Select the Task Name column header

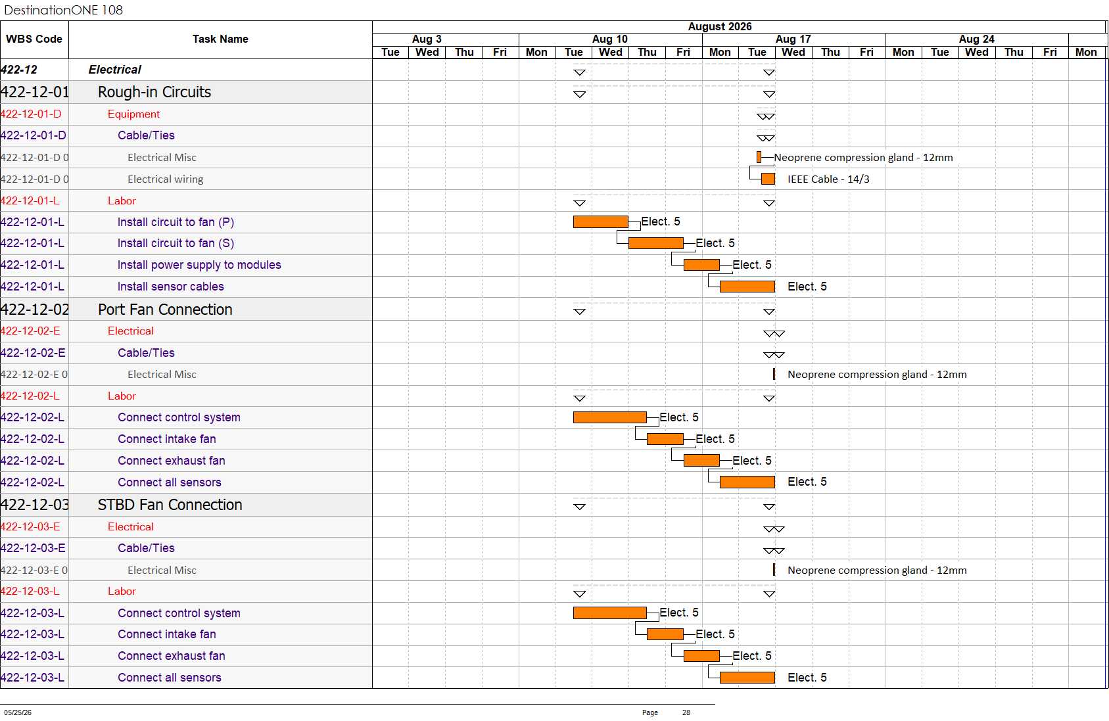point(220,39)
